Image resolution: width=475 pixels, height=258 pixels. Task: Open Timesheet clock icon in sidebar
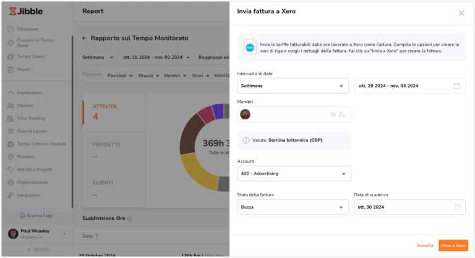pyautogui.click(x=11, y=30)
